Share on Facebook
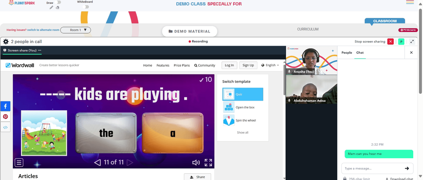Image resolution: width=423 pixels, height=180 pixels. (x=5, y=106)
